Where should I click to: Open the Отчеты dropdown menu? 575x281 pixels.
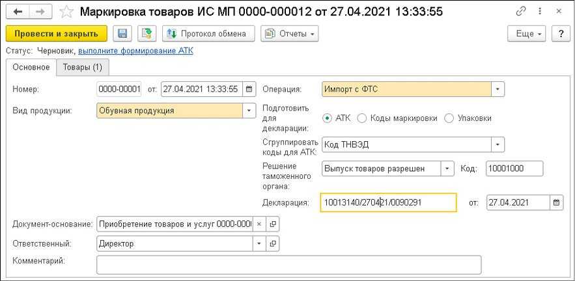pyautogui.click(x=289, y=34)
